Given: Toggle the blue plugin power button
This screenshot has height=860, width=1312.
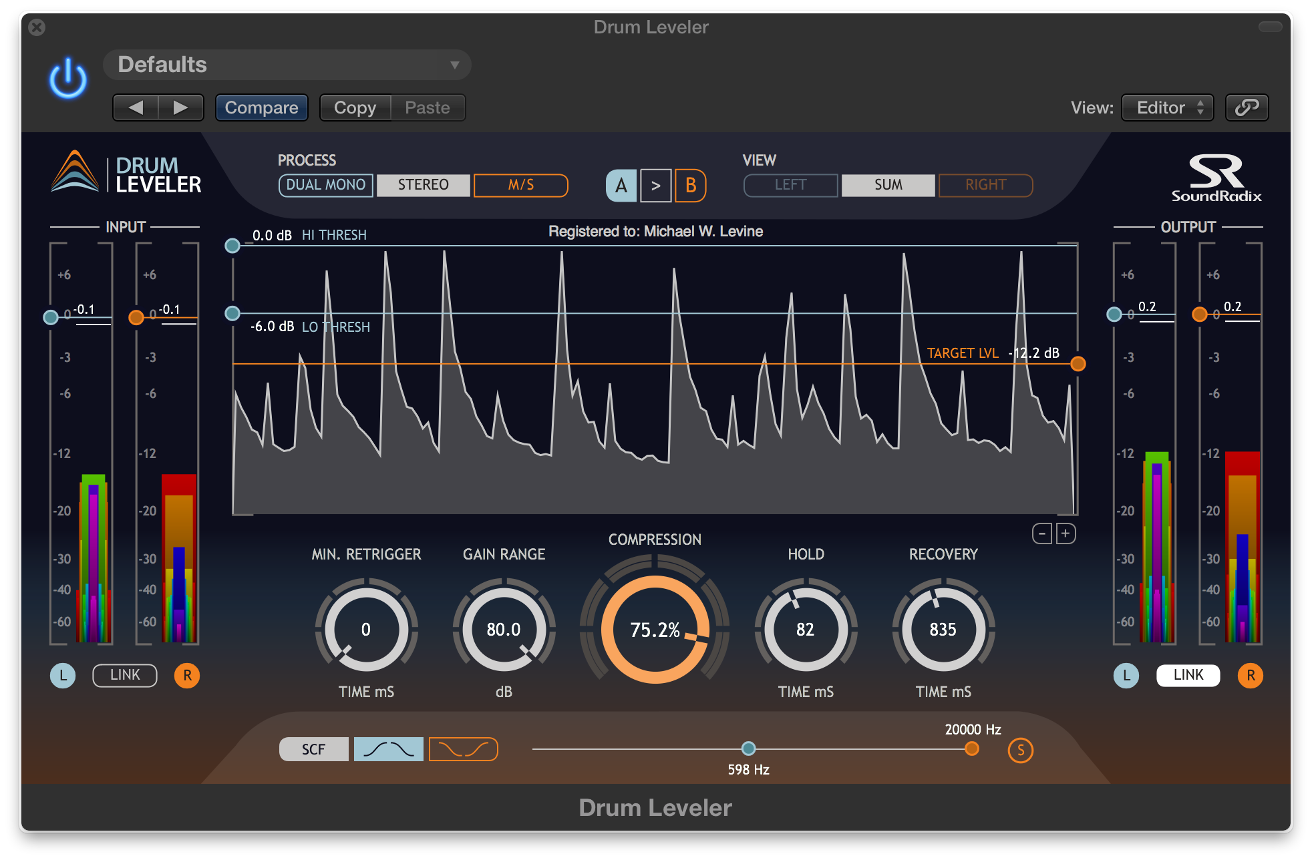Looking at the screenshot, I should pos(68,79).
